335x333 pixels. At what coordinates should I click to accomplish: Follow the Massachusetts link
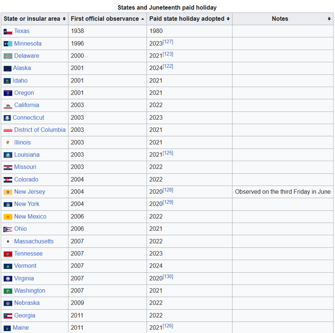pyautogui.click(x=34, y=241)
